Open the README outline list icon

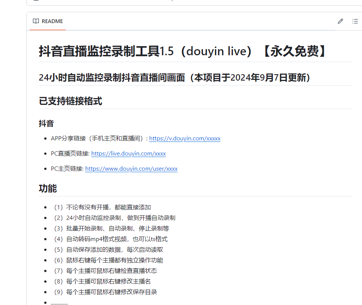[x=355, y=21]
